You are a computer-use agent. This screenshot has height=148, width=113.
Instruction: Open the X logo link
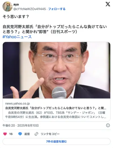[108, 5]
